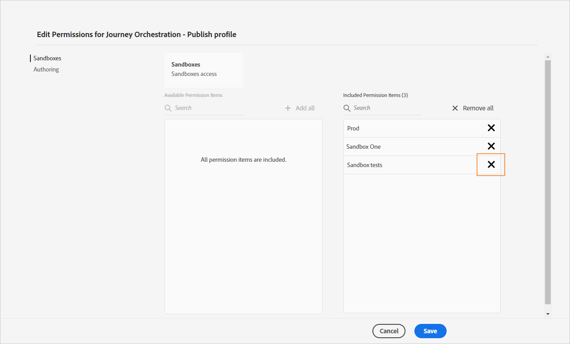Click the scrollbar down arrow

point(548,314)
